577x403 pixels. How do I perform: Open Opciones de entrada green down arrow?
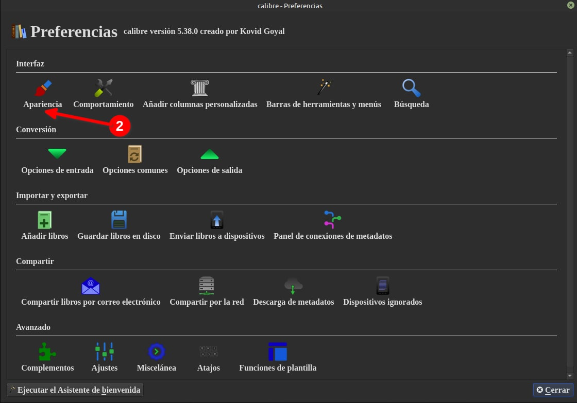point(57,154)
